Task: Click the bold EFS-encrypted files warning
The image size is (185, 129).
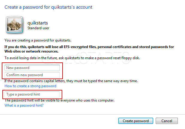Action: (89, 49)
